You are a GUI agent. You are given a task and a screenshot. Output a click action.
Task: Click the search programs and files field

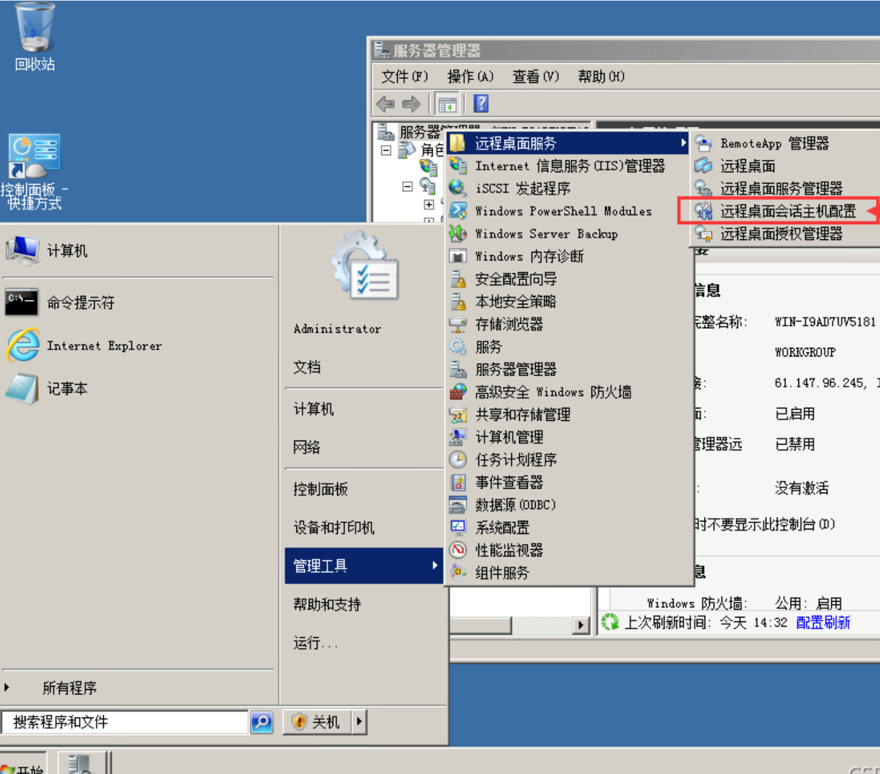coord(125,722)
